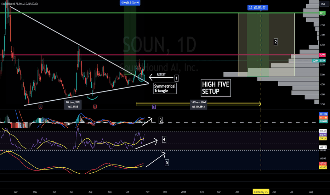Click the red earnings E marker near May
This screenshot has width=330, height=195.
(40, 107)
